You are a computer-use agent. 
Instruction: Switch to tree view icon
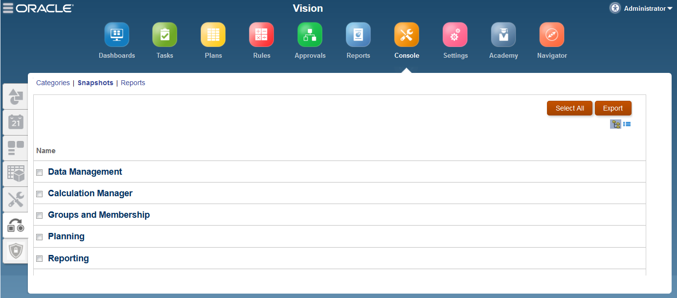click(x=615, y=124)
